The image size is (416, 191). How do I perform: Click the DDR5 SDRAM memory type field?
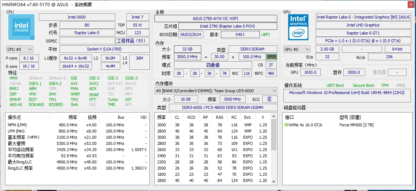[x=253, y=49]
